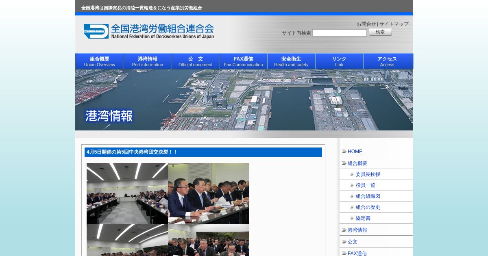Click the harbor aerial banner image
Screen dimensions: 488x256
pos(244,100)
